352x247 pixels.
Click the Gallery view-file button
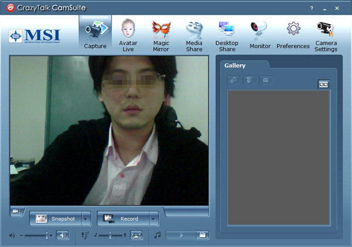coord(233,80)
